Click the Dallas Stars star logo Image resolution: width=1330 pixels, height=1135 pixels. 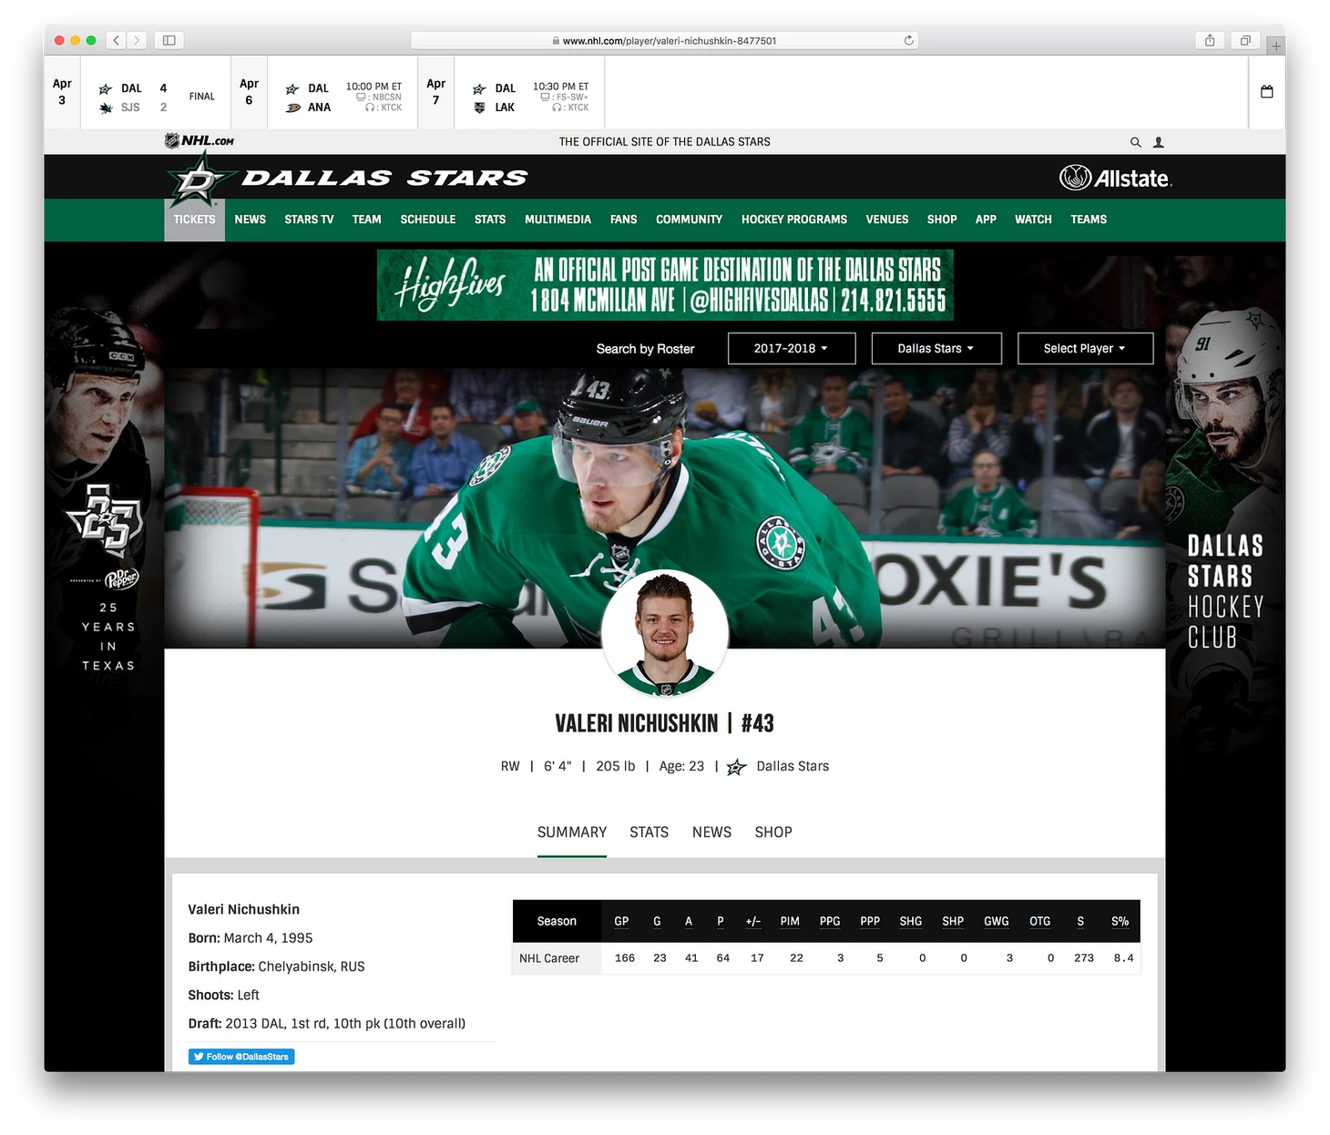pos(199,179)
